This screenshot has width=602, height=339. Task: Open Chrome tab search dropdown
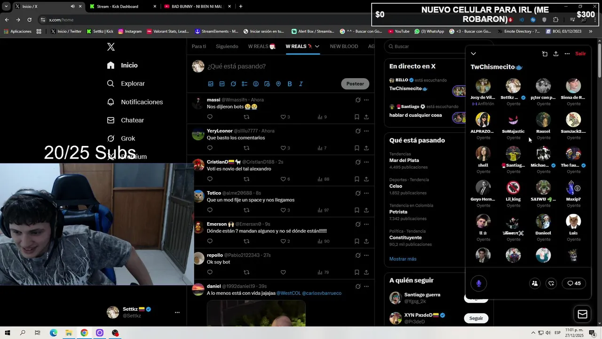[6, 7]
